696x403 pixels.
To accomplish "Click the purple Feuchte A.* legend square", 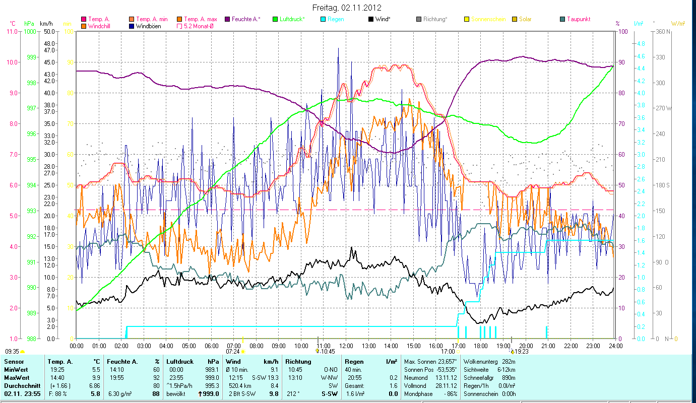I will tap(227, 19).
